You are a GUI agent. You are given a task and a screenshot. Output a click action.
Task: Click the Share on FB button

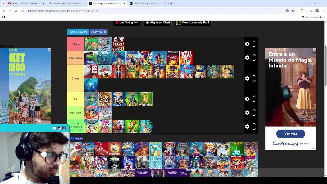point(98,32)
